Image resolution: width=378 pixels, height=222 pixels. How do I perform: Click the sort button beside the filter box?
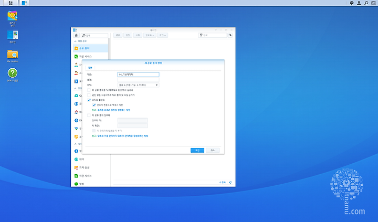[230, 35]
